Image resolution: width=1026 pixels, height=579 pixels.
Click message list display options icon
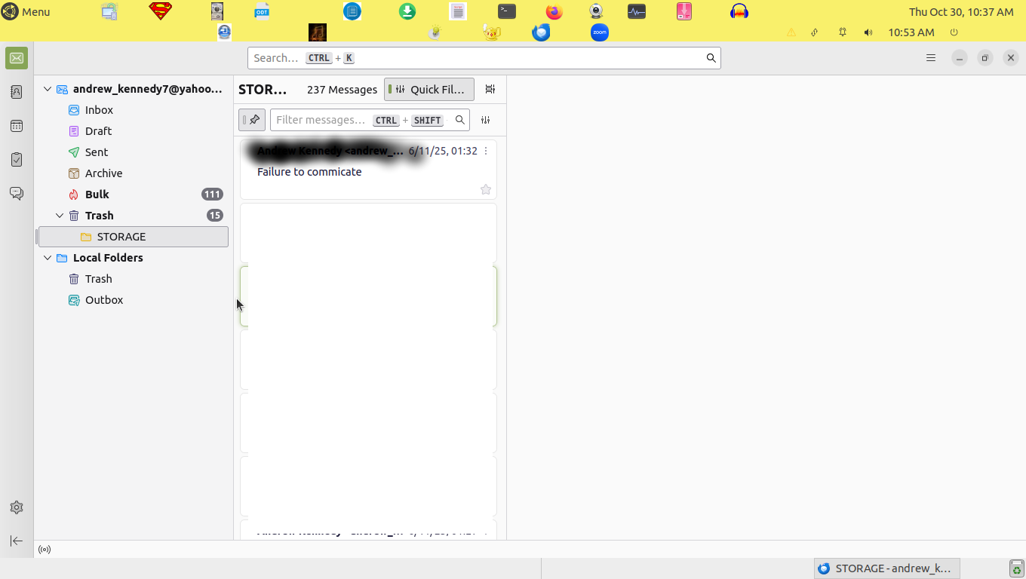click(490, 89)
